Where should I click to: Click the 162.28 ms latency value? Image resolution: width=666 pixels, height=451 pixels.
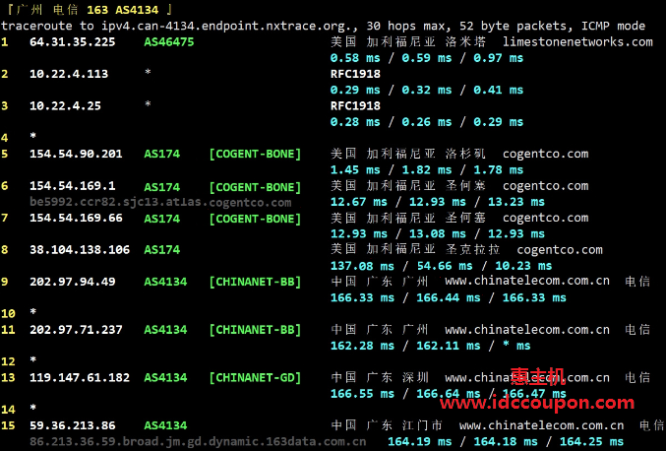point(362,346)
